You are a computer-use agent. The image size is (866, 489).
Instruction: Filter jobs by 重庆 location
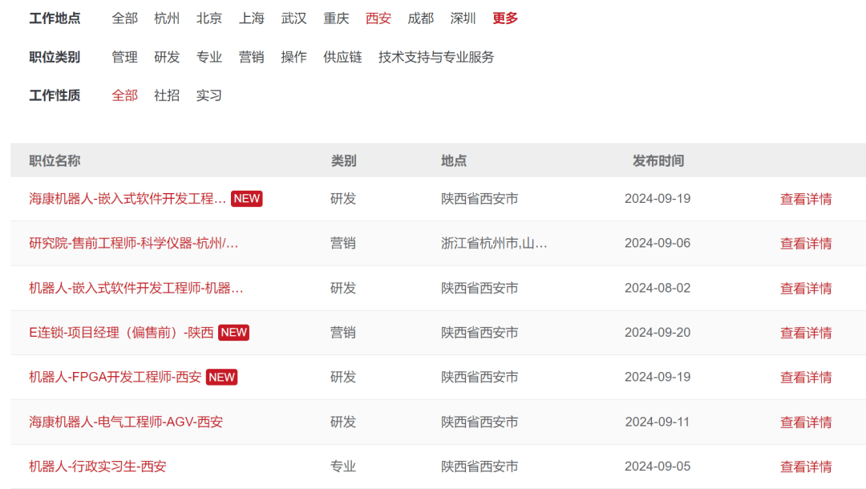point(336,18)
